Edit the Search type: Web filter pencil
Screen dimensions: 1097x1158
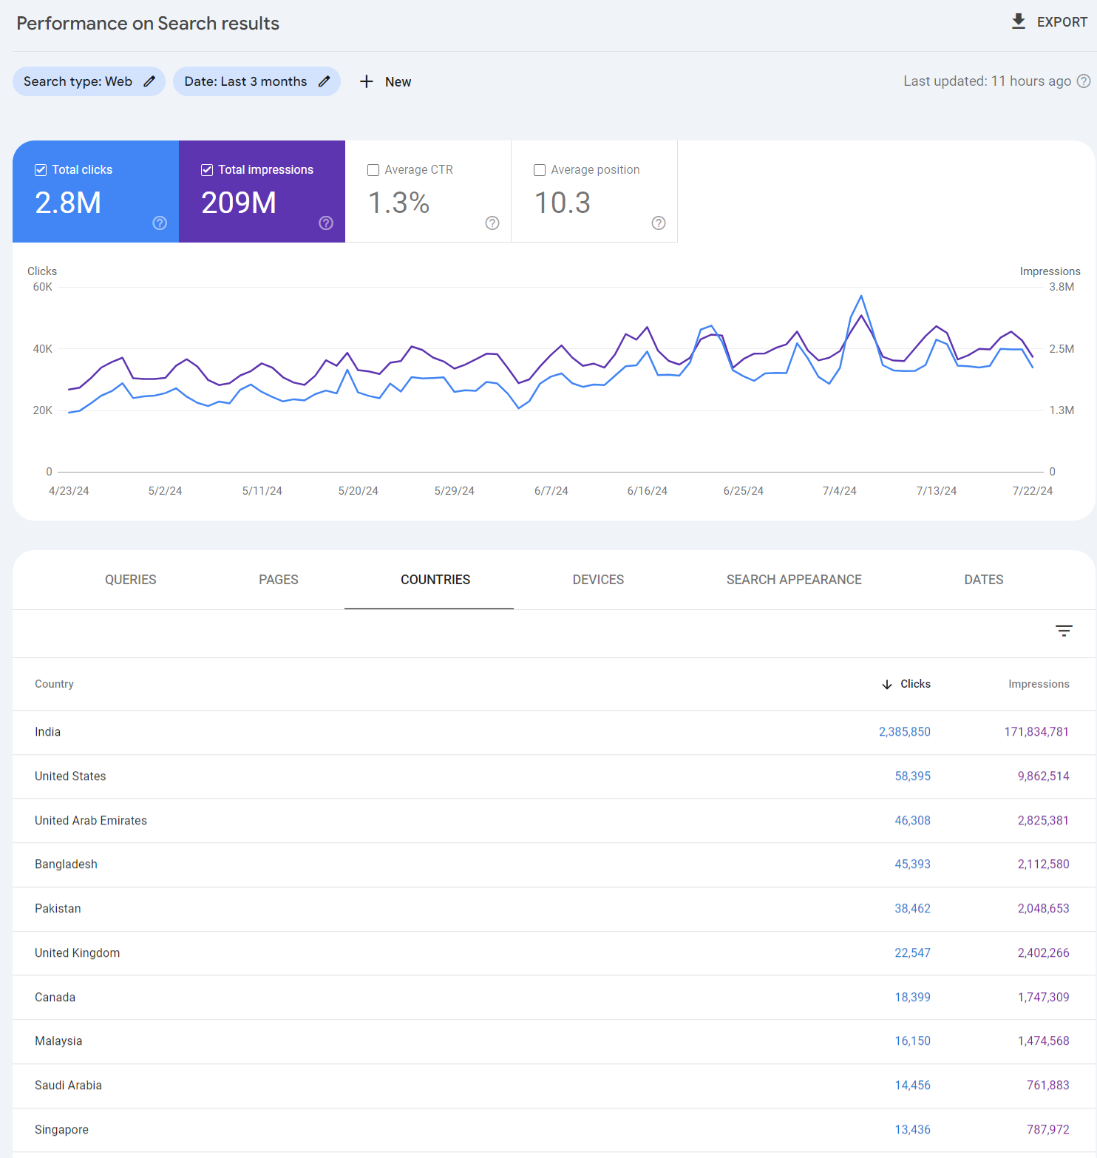149,81
